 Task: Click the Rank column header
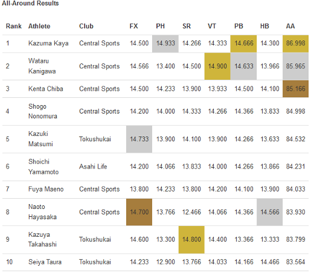[13, 26]
